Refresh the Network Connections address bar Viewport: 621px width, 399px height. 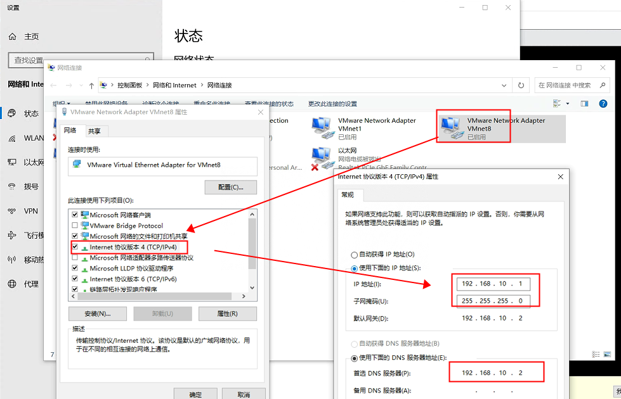coord(521,85)
